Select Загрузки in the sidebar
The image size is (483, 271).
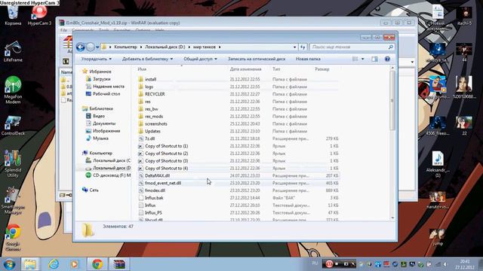tap(98, 79)
